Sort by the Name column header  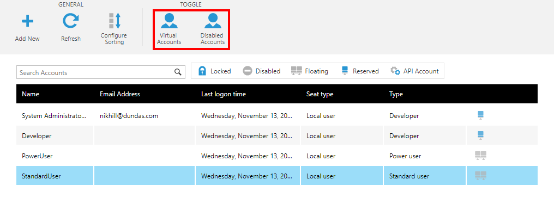(31, 94)
